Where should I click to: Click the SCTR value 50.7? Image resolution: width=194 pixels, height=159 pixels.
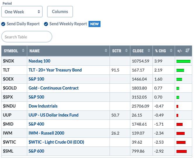pos(115,115)
